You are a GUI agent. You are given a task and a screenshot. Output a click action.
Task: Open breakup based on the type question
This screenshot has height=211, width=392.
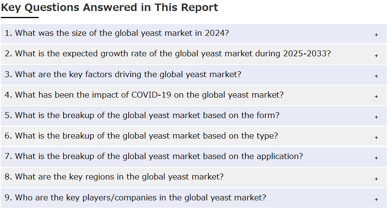coord(194,136)
